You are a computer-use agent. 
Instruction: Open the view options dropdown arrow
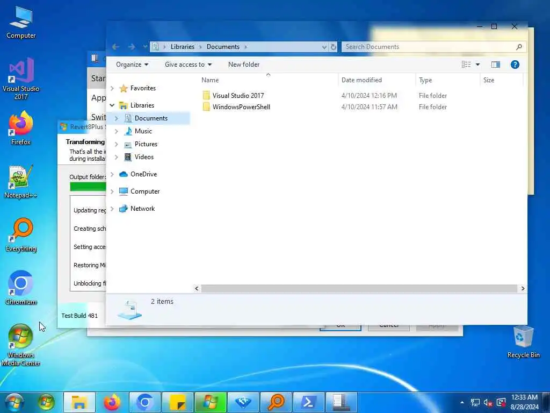point(477,65)
